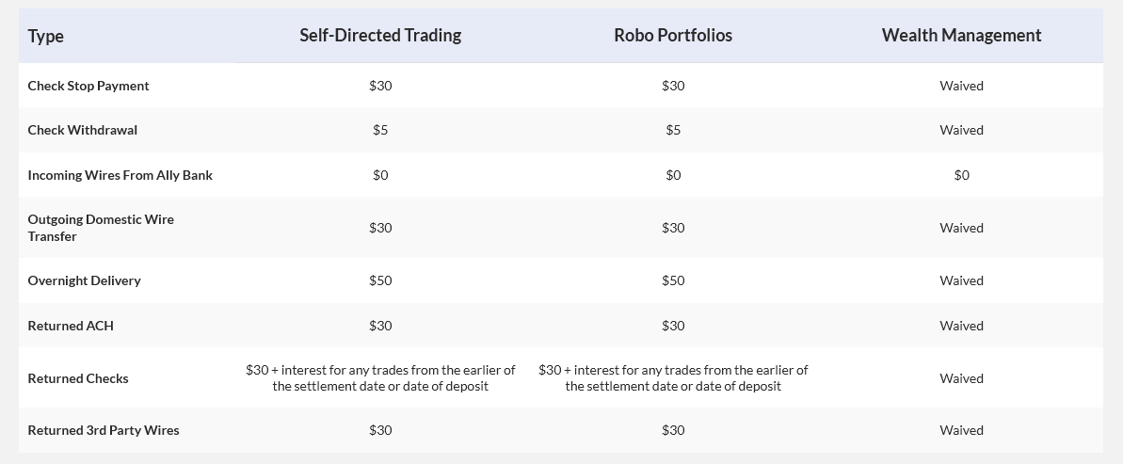The height and width of the screenshot is (464, 1123).
Task: Click Robo Portfolios Returned Checks fee text
Action: coord(673,378)
